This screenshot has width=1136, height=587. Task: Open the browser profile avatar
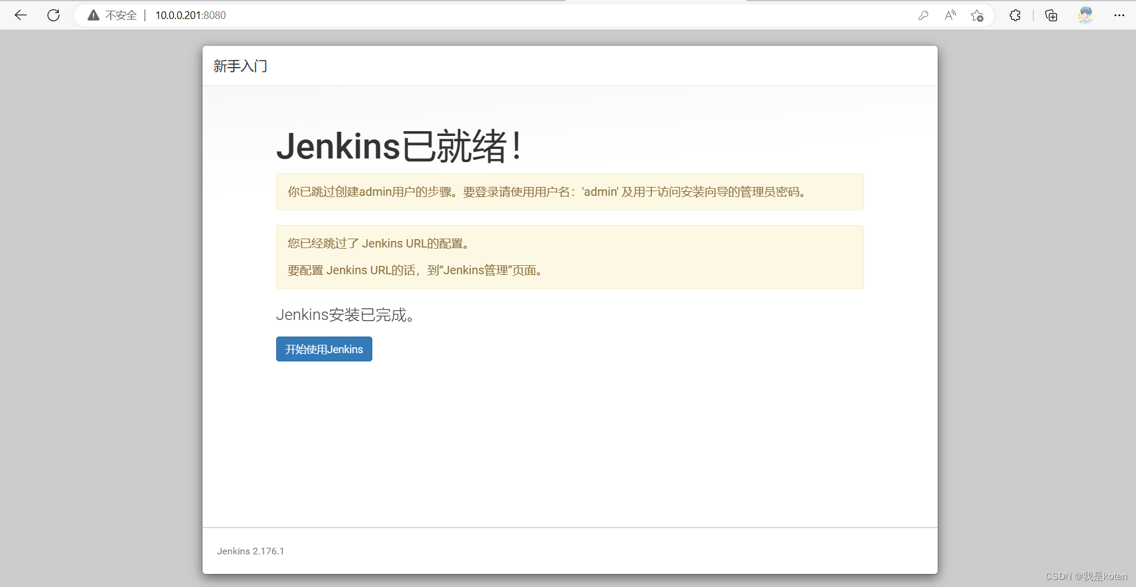[1086, 15]
